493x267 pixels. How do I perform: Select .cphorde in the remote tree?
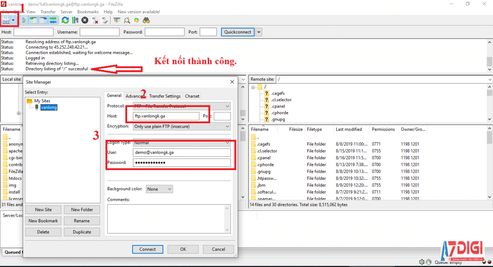click(x=279, y=113)
